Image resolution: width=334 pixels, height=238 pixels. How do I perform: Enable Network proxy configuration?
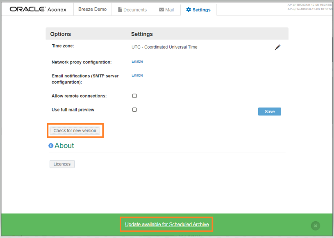pyautogui.click(x=137, y=61)
